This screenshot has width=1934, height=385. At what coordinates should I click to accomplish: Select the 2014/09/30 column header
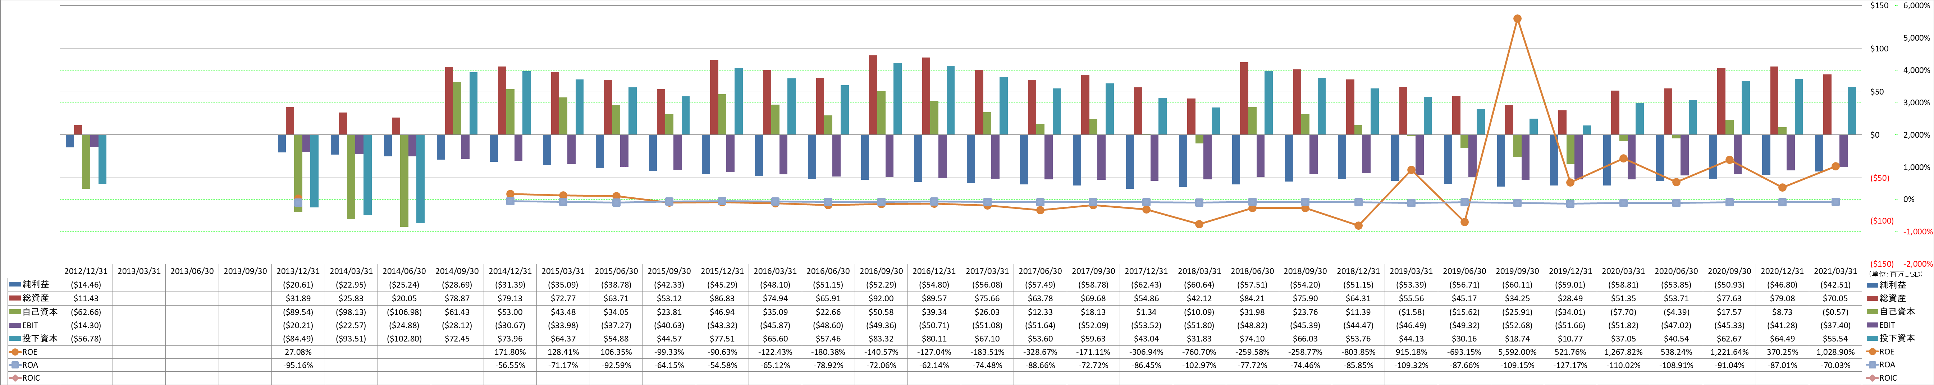(x=457, y=271)
